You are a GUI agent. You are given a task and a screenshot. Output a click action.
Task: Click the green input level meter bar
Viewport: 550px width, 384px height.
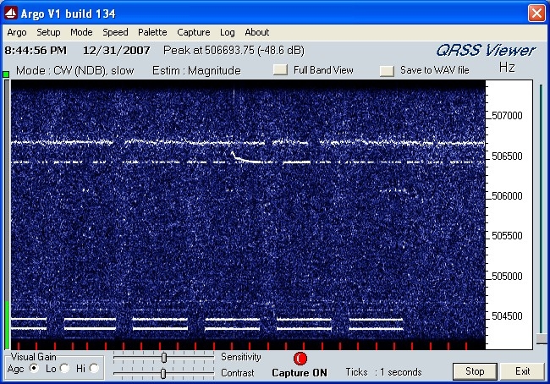point(7,324)
